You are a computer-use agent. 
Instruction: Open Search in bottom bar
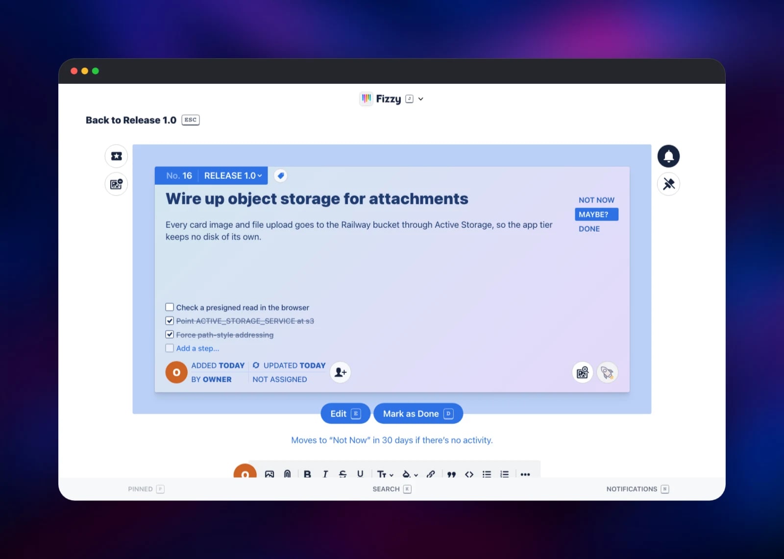[392, 489]
